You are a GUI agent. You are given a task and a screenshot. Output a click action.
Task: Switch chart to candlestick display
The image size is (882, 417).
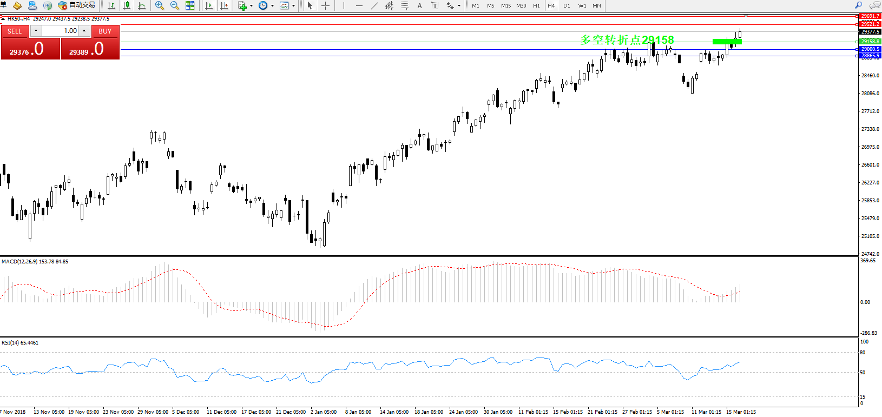(x=127, y=5)
